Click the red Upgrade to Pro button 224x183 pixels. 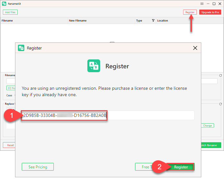[210, 12]
